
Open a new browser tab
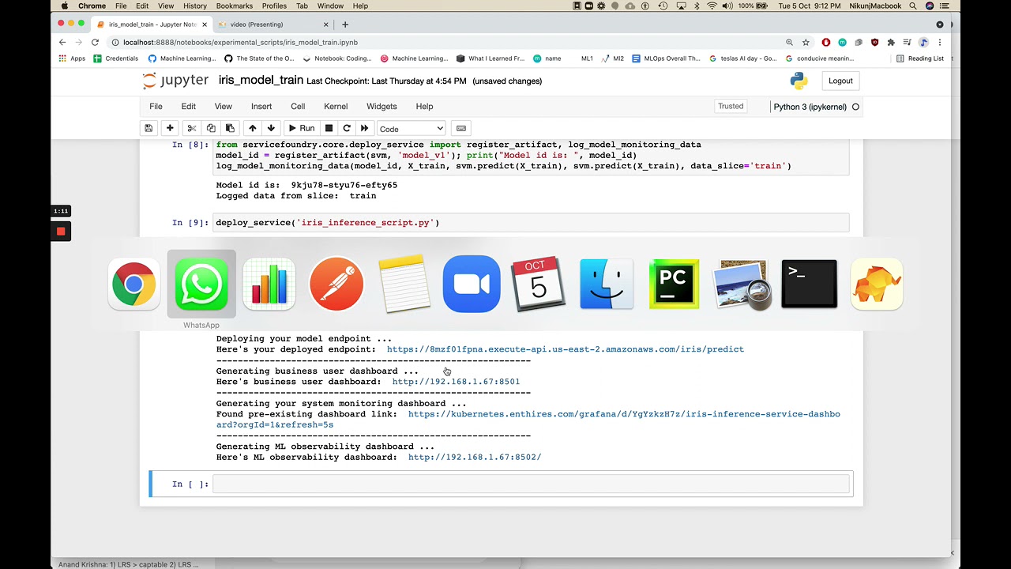[345, 24]
